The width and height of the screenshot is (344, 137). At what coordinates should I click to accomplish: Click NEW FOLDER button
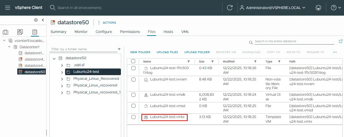pos(140,52)
